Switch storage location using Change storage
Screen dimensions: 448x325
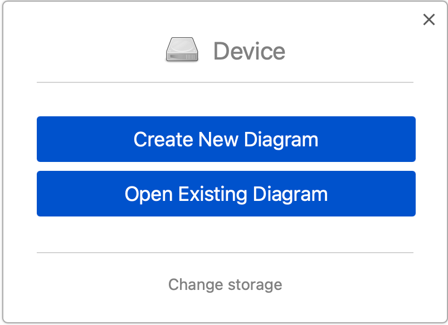click(225, 284)
